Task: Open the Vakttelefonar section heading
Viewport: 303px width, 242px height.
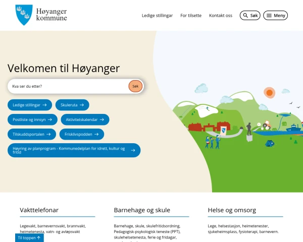Action: (x=39, y=210)
